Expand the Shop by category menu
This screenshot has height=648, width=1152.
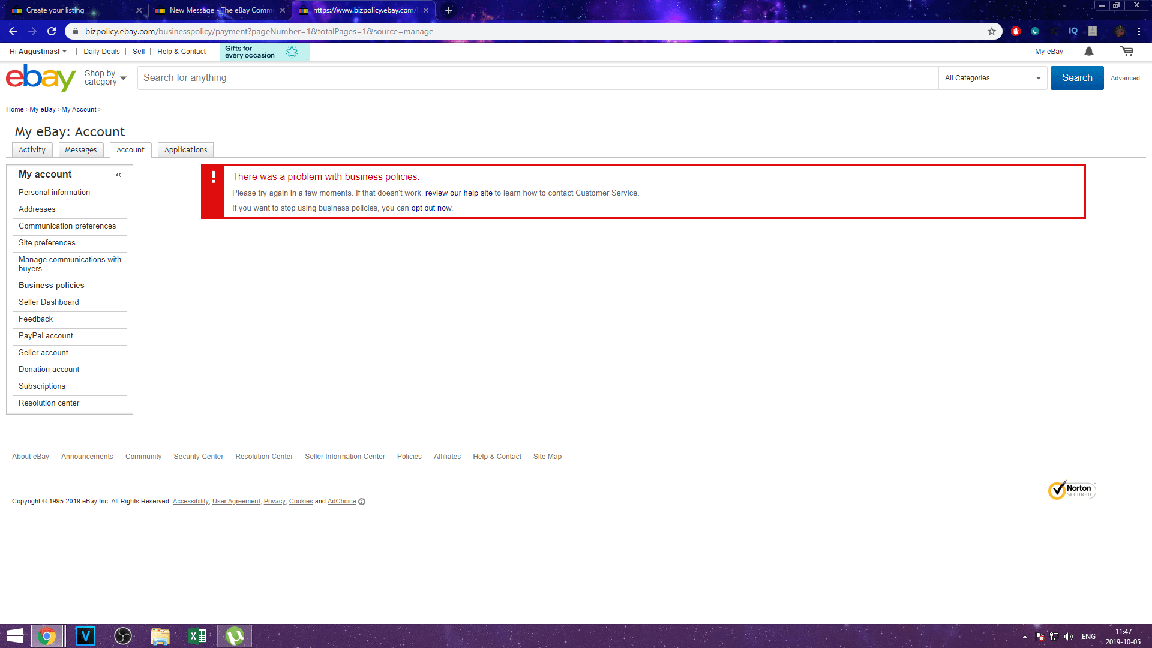coord(105,77)
